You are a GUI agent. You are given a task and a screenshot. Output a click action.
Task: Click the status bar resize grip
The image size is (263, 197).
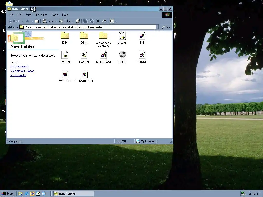click(x=171, y=142)
